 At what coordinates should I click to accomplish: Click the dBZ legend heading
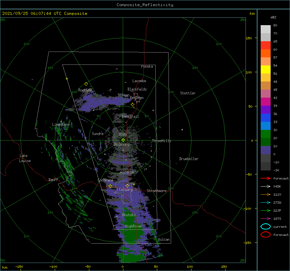(x=273, y=17)
